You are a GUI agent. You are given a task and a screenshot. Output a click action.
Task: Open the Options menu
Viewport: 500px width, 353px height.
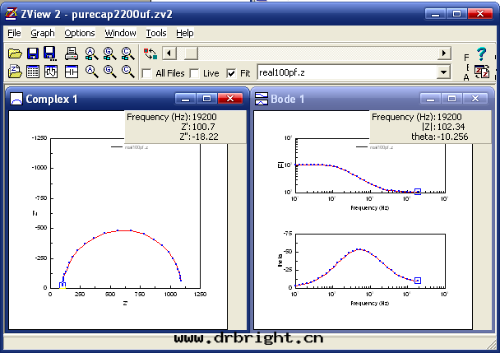[x=80, y=33]
